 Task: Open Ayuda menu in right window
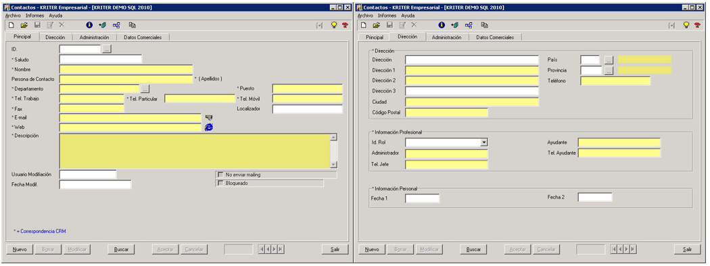pos(408,16)
